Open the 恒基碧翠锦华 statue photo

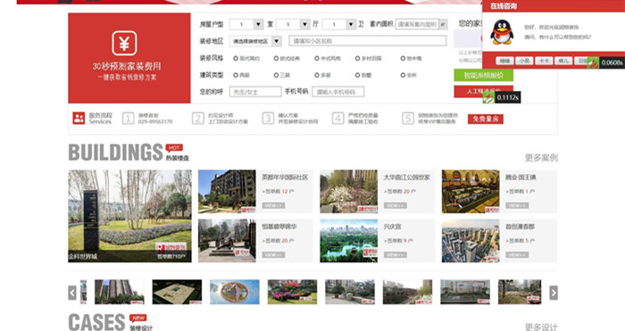pos(227,241)
